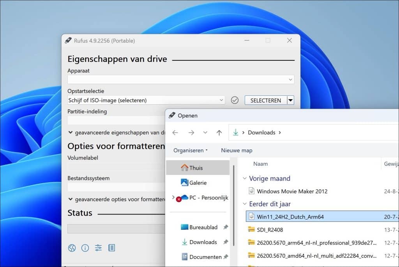Go back in Openen dialog
Screen dimensions: 399x267
pos(175,132)
